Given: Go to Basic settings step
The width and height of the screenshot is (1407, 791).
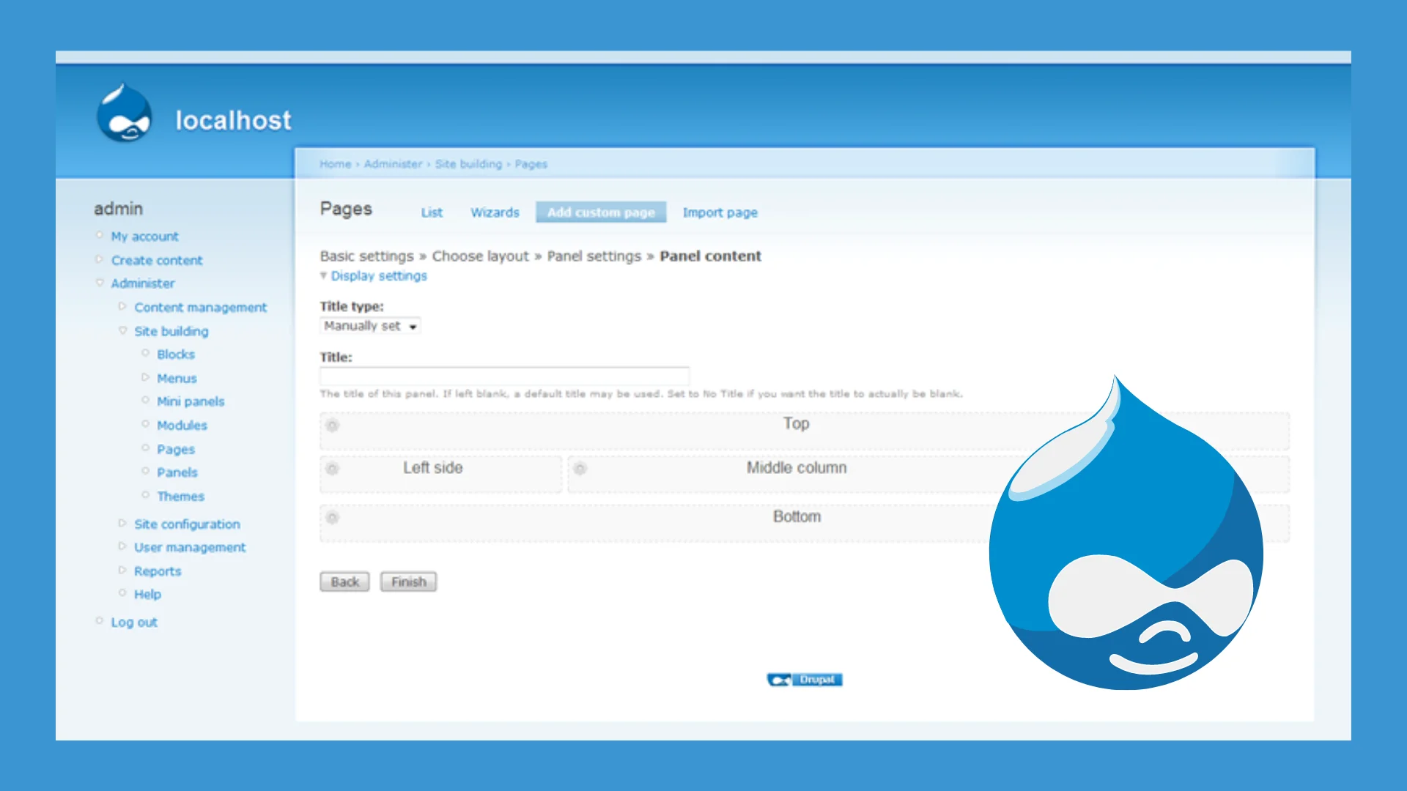Looking at the screenshot, I should 366,256.
